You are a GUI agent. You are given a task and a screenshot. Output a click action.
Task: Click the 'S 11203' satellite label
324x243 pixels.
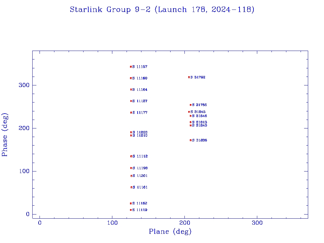[140, 132]
